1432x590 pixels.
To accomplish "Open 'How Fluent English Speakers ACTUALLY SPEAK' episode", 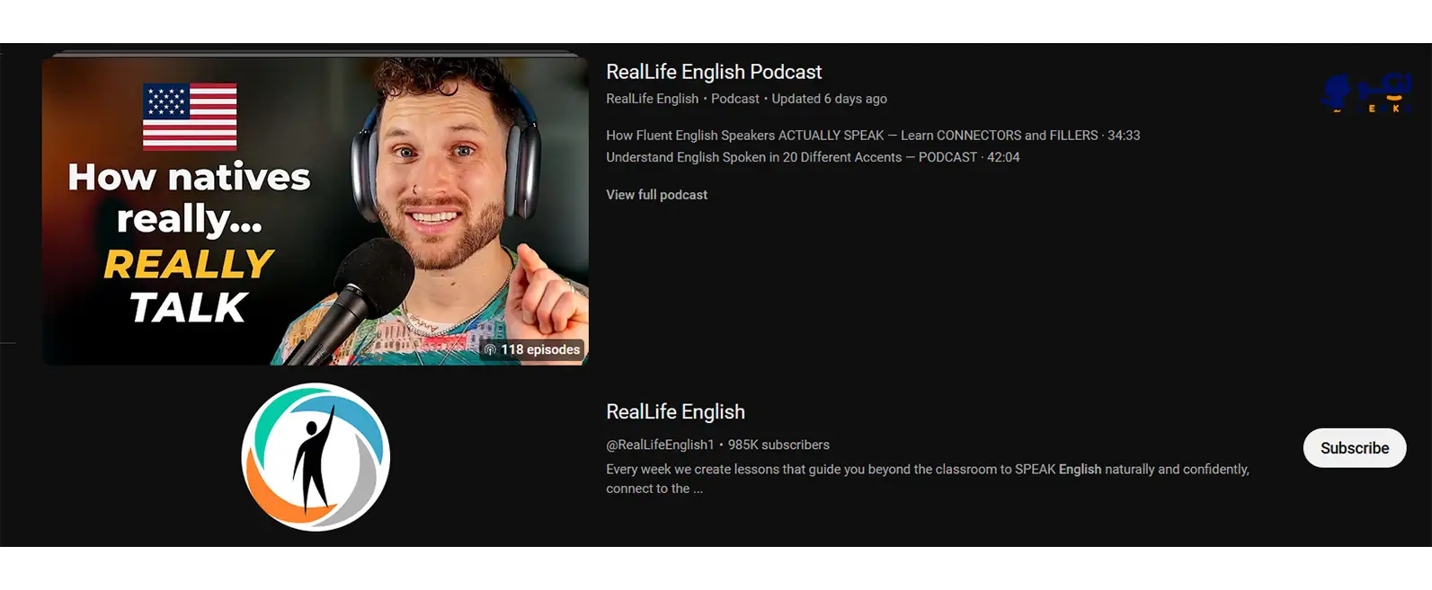I will [873, 136].
